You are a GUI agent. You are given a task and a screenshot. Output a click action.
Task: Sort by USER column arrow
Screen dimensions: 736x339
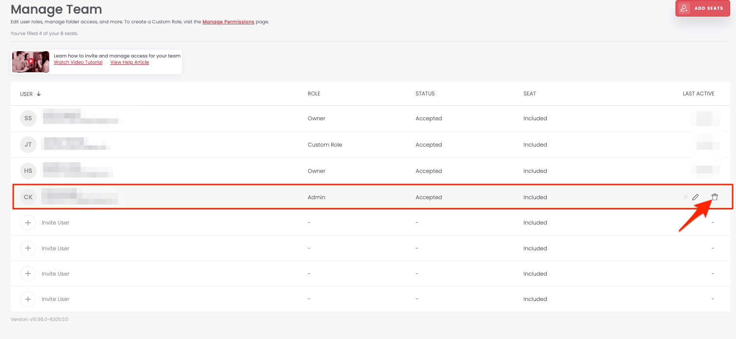pyautogui.click(x=39, y=94)
